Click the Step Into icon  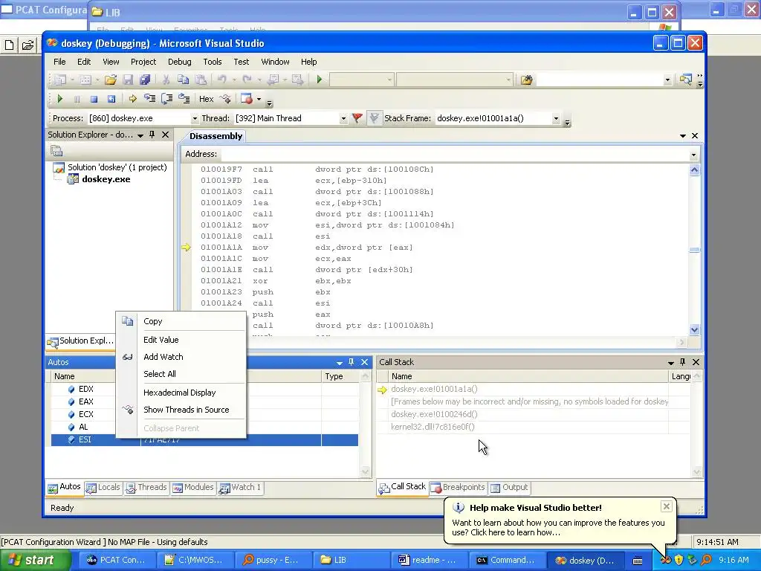pyautogui.click(x=149, y=99)
